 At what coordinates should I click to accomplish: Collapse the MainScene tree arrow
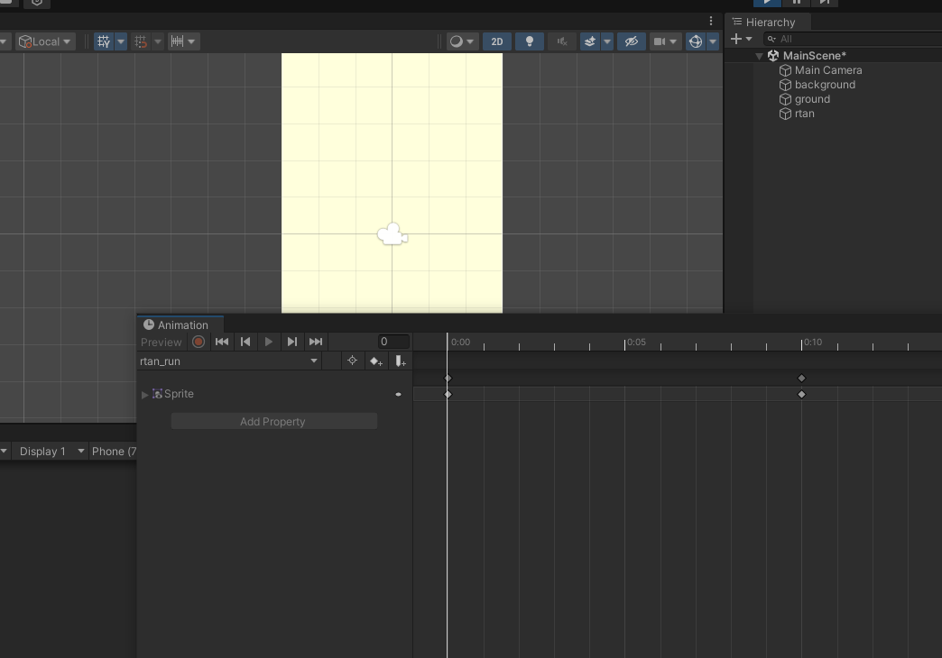point(760,56)
